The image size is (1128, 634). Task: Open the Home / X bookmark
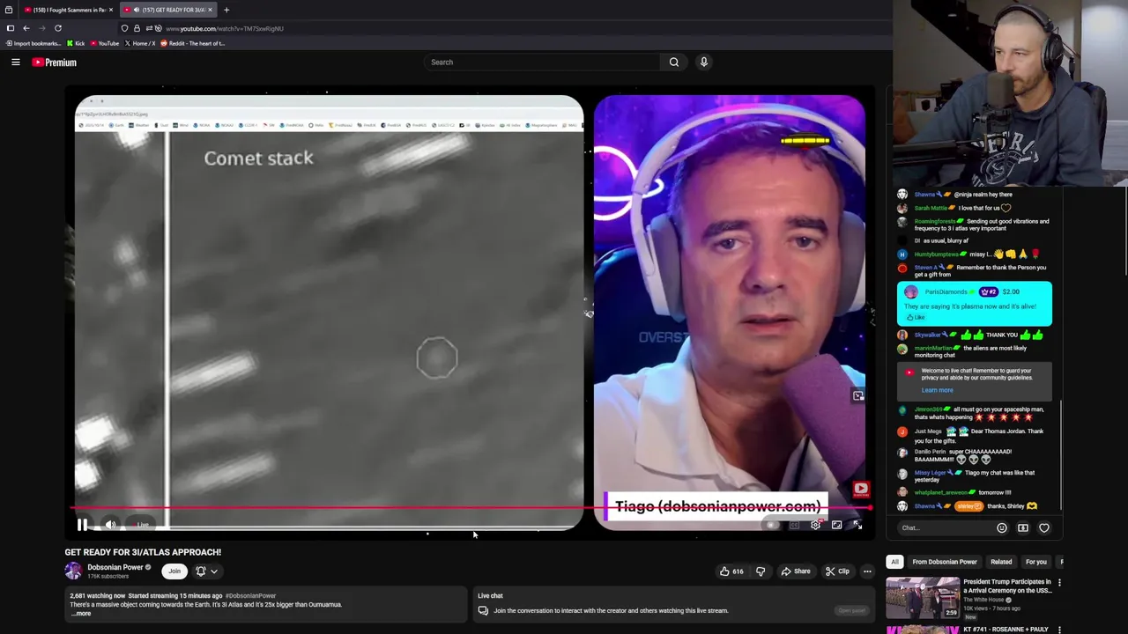[140, 43]
